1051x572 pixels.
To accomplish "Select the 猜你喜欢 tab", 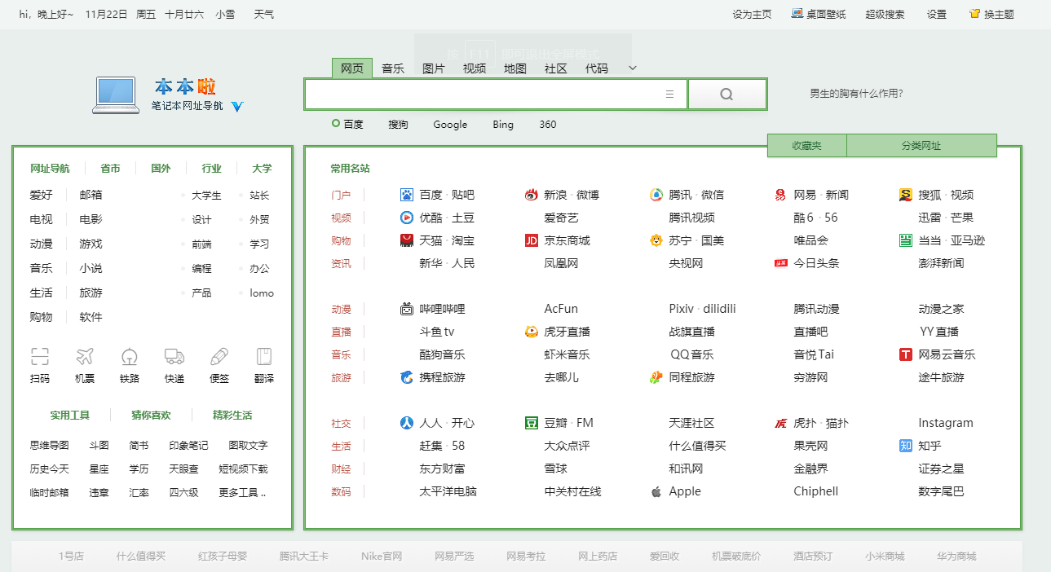I will pyautogui.click(x=151, y=415).
